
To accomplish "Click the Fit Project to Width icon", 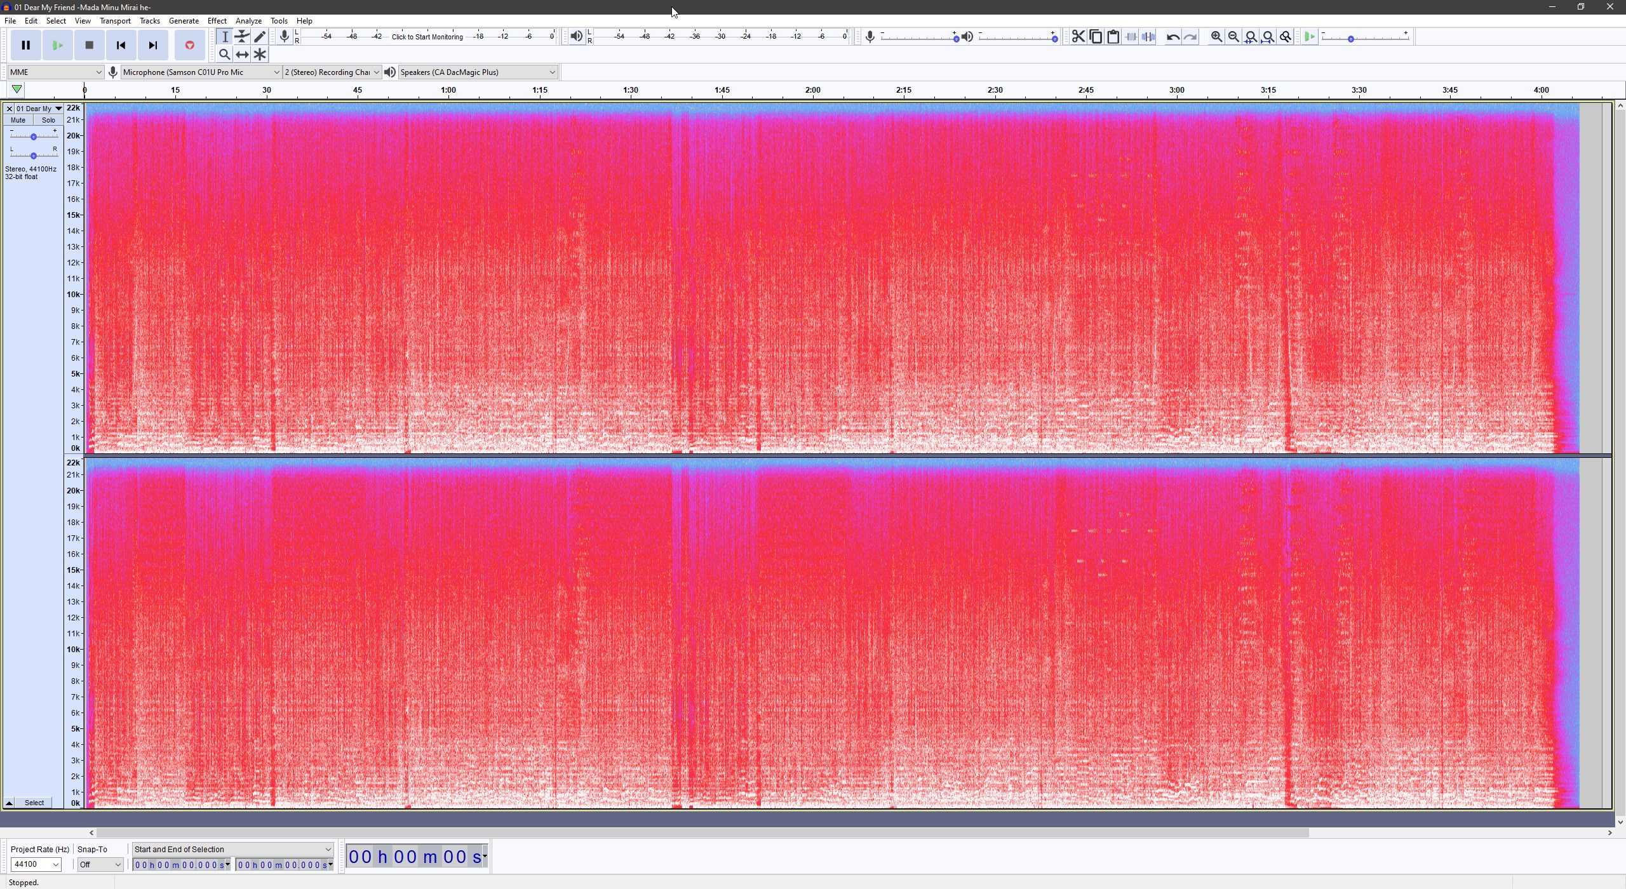I will (1268, 37).
